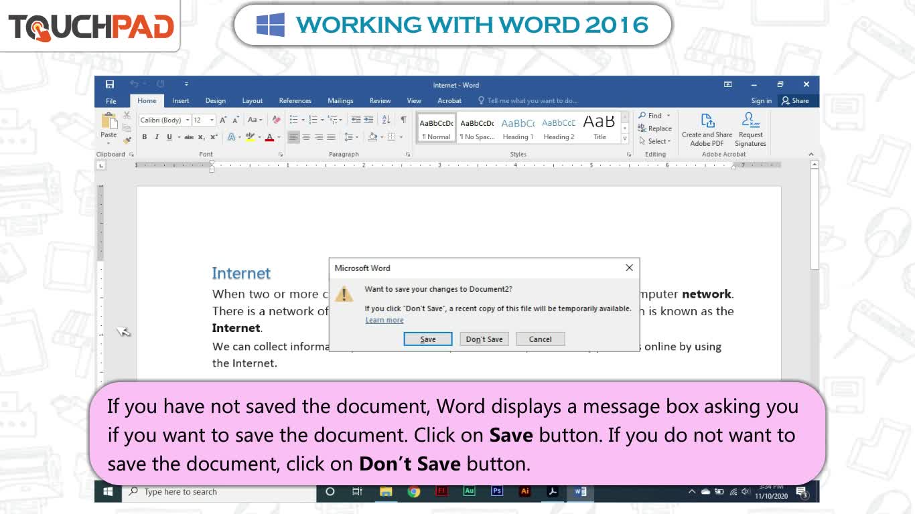Click the Save icon in quick access toolbar

tap(110, 84)
